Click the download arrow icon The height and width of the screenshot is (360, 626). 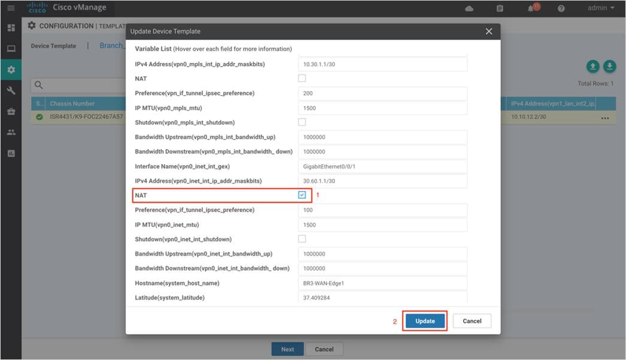pos(609,66)
